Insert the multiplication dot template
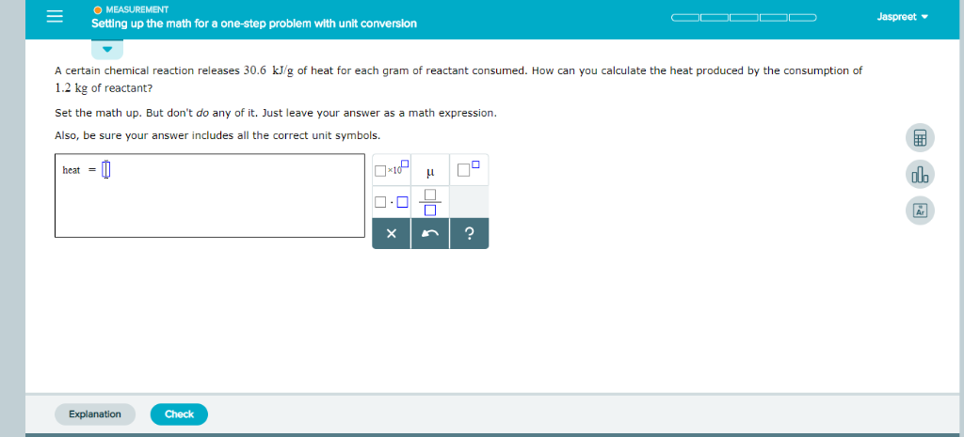The height and width of the screenshot is (437, 964). coord(392,202)
